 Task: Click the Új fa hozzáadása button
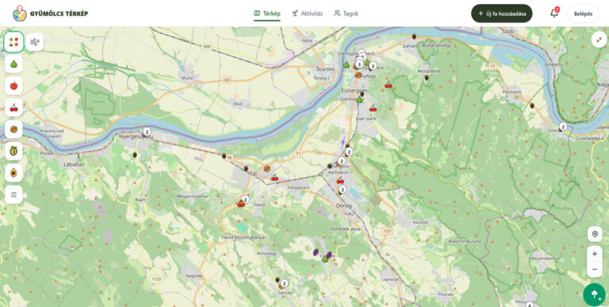click(x=502, y=13)
